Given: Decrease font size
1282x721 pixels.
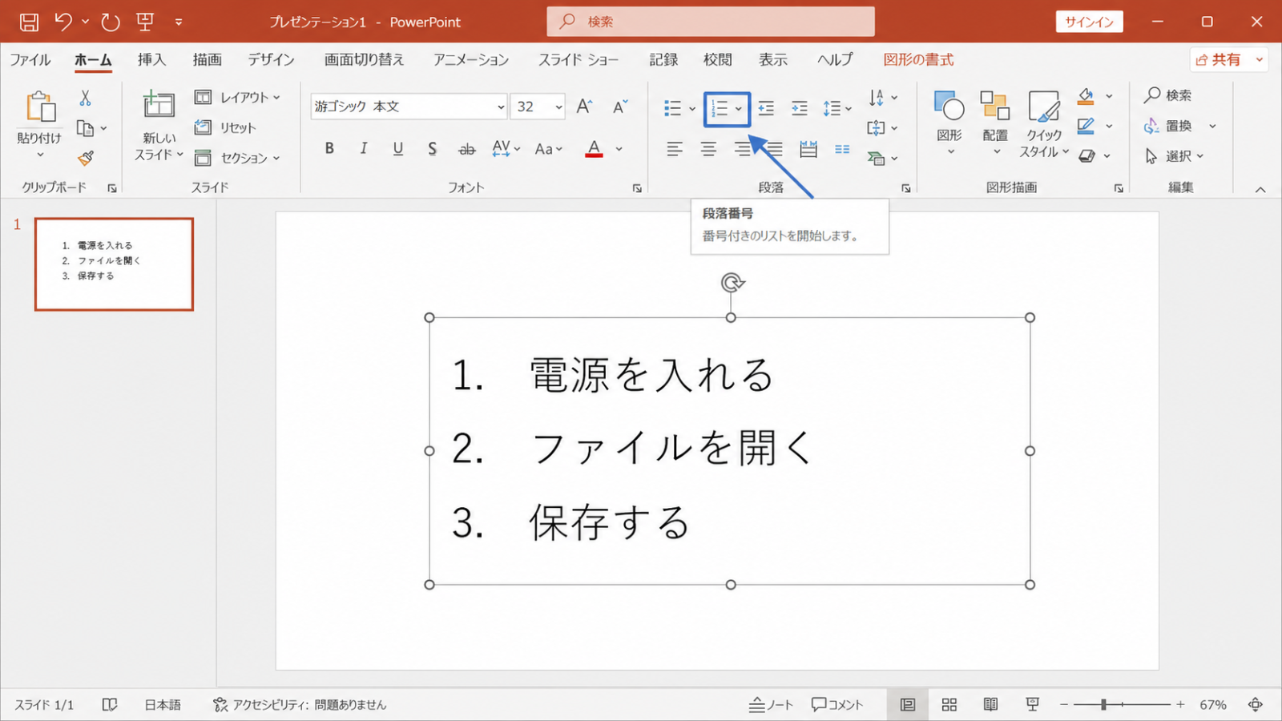Looking at the screenshot, I should 619,106.
